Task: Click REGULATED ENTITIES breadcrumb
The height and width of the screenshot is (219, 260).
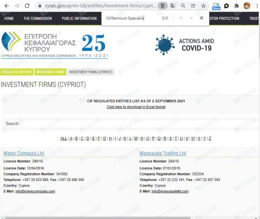Action: (17, 72)
